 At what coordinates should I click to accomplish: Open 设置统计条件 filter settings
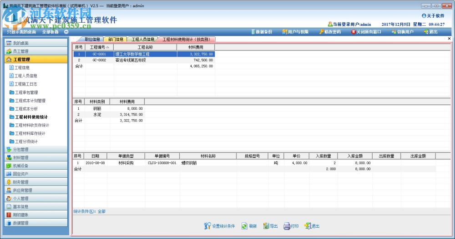coord(219,226)
